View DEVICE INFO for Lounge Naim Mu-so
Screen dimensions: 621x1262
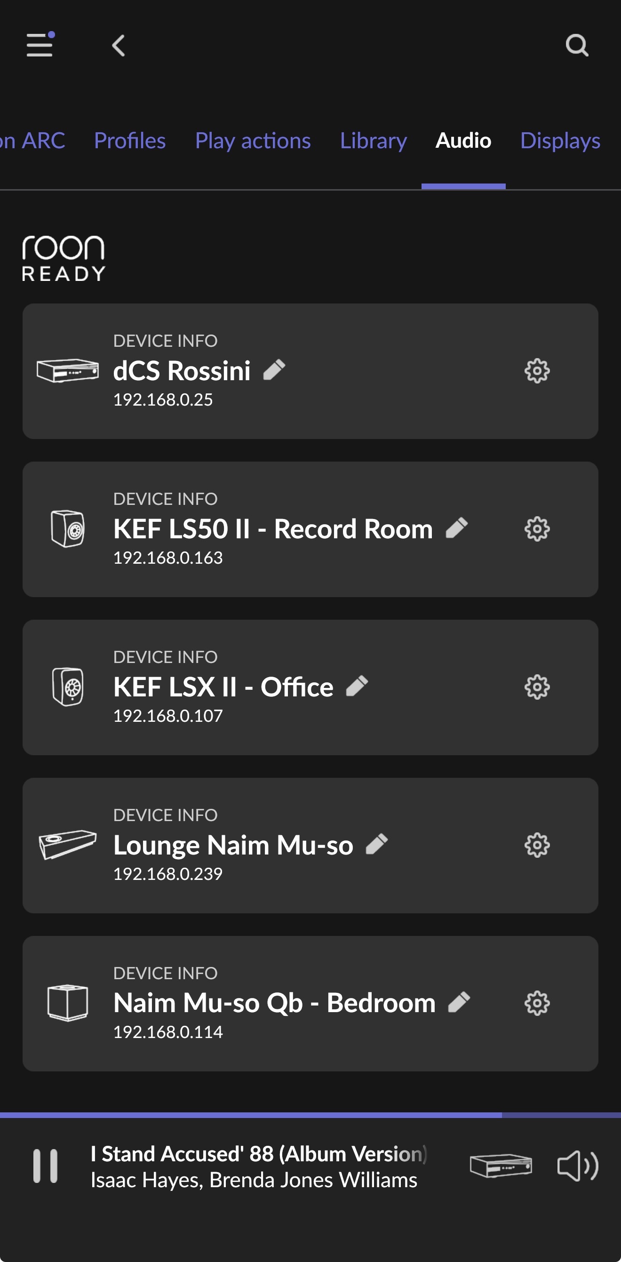165,815
